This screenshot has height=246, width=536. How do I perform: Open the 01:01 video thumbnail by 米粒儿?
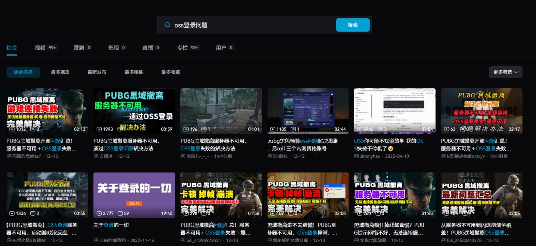pos(221,111)
